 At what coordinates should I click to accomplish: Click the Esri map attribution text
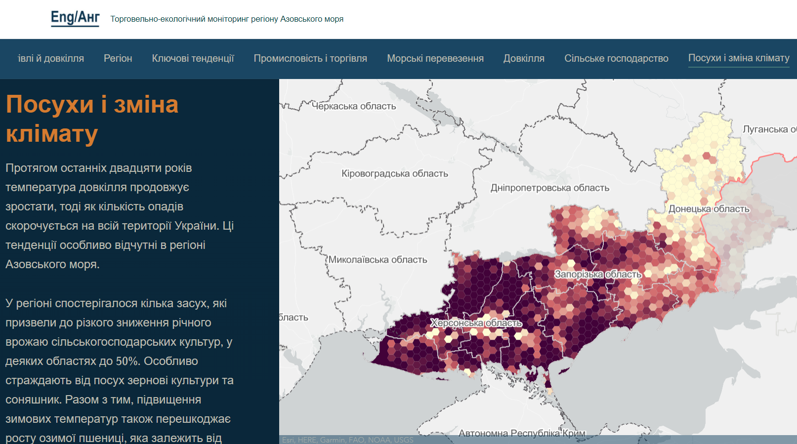(347, 440)
